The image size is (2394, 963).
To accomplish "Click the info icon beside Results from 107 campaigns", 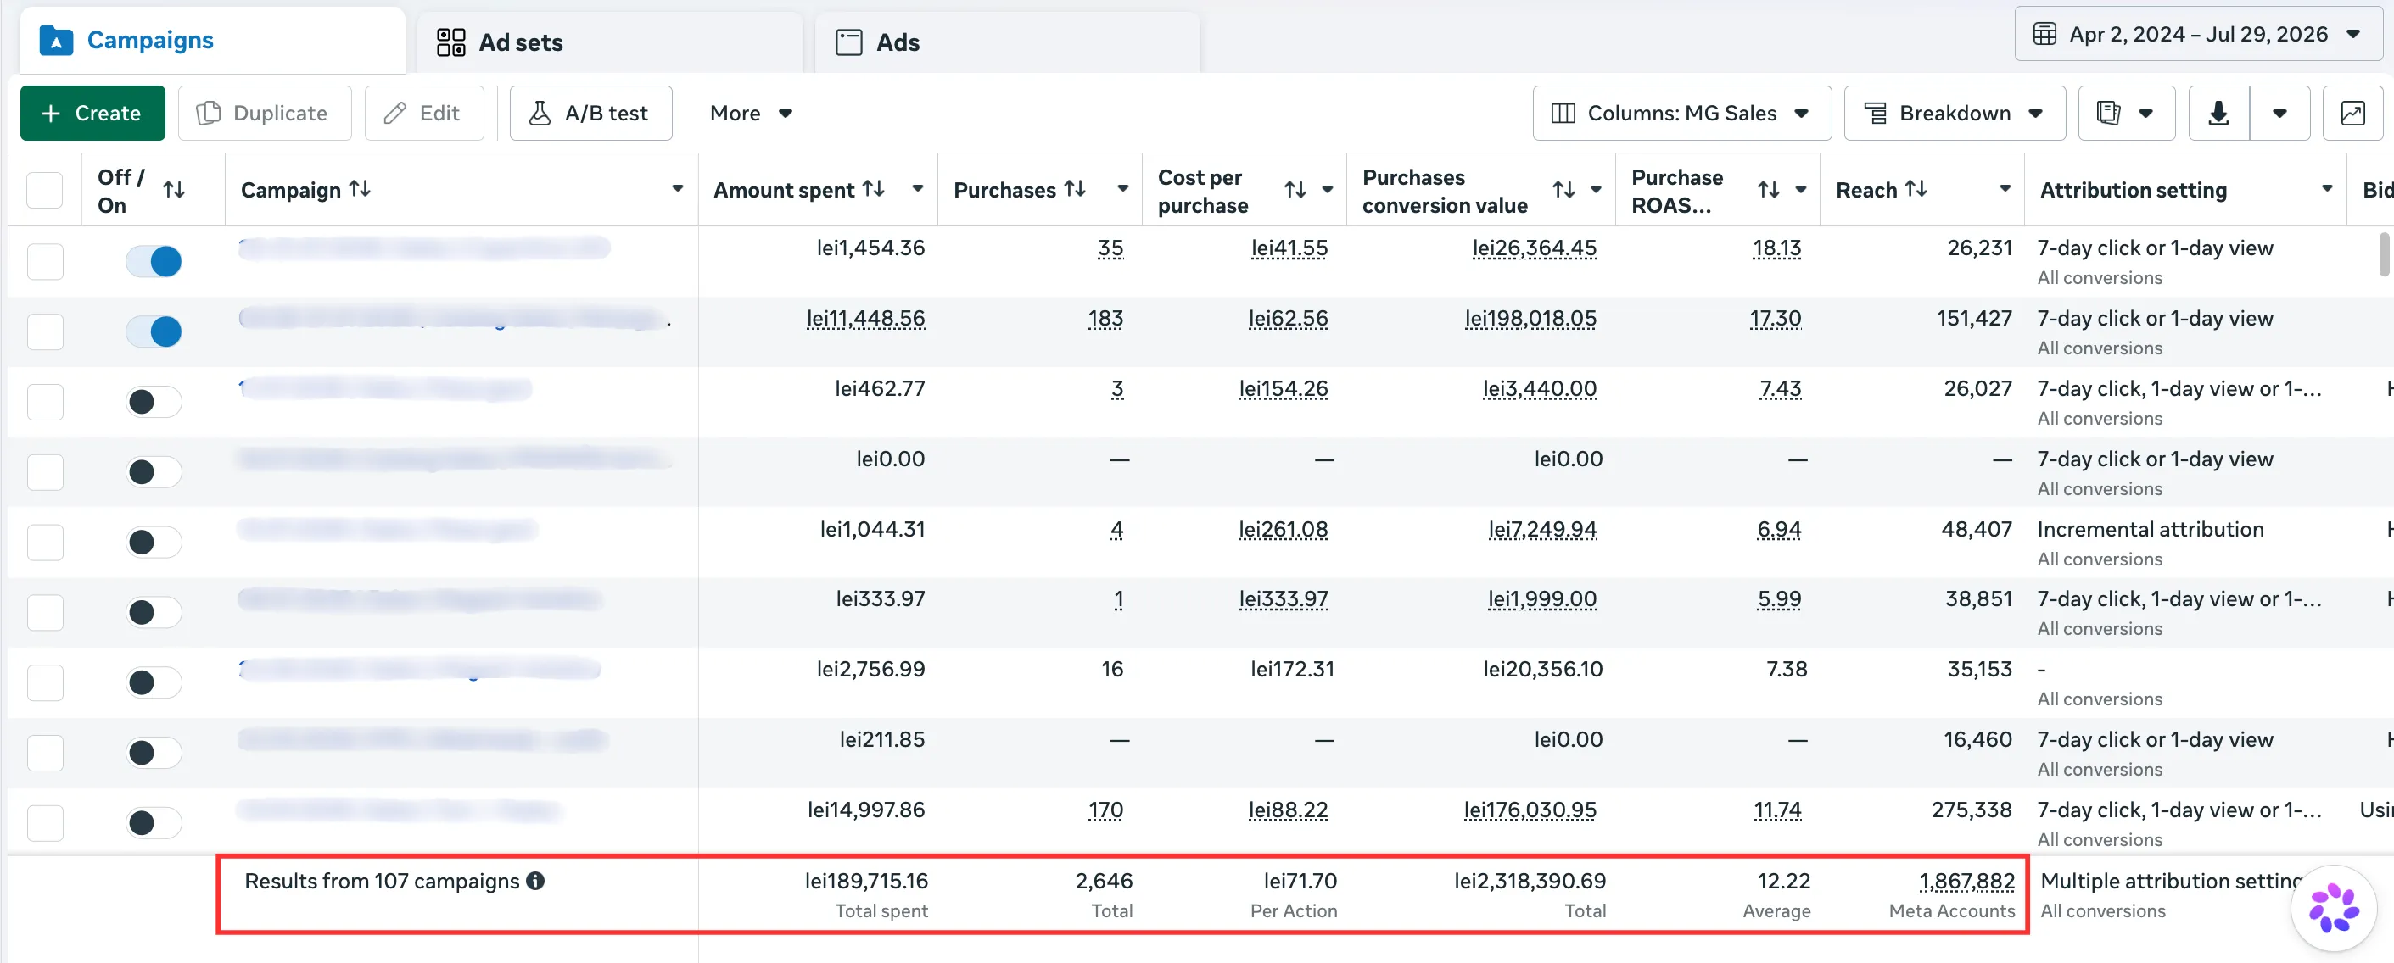I will (535, 881).
